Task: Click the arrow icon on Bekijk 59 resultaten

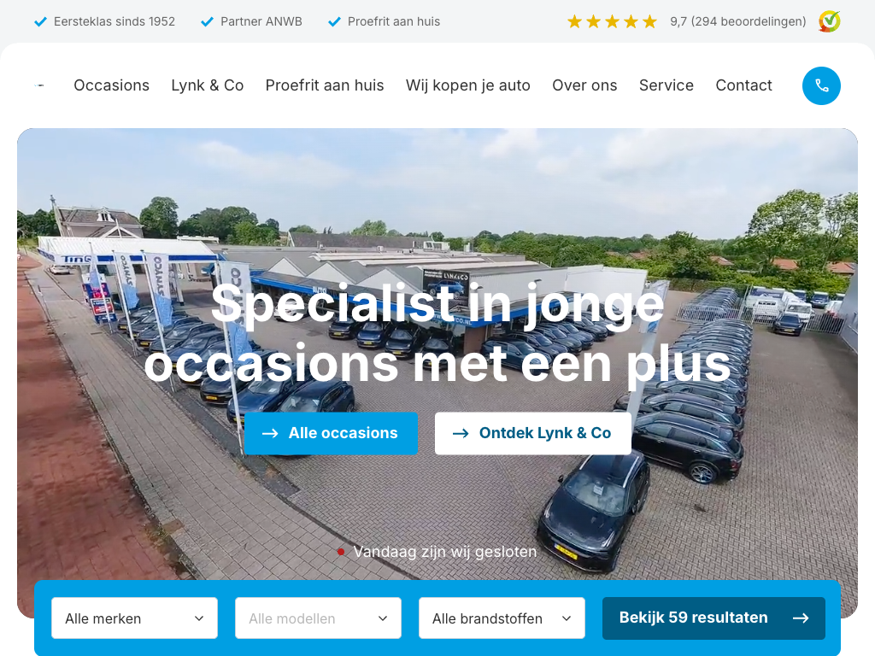Action: coord(801,618)
